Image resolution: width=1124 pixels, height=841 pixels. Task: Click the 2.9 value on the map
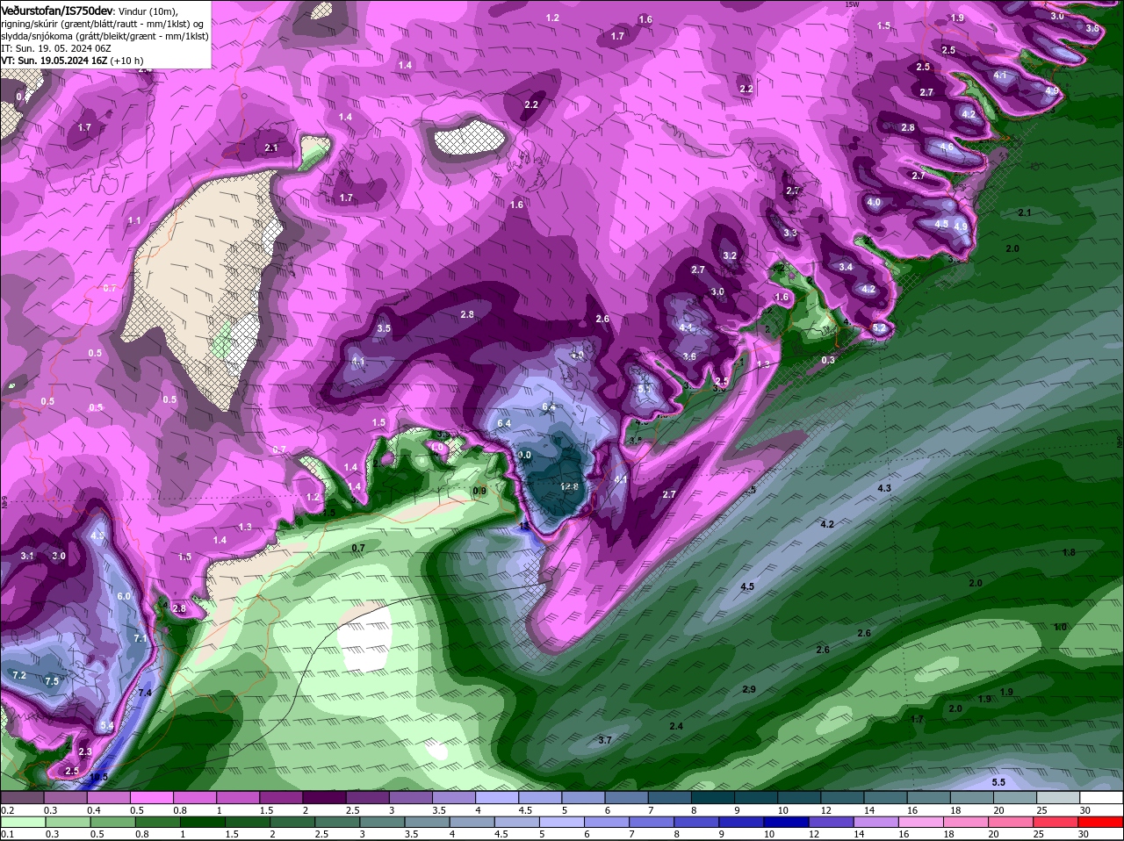click(749, 689)
